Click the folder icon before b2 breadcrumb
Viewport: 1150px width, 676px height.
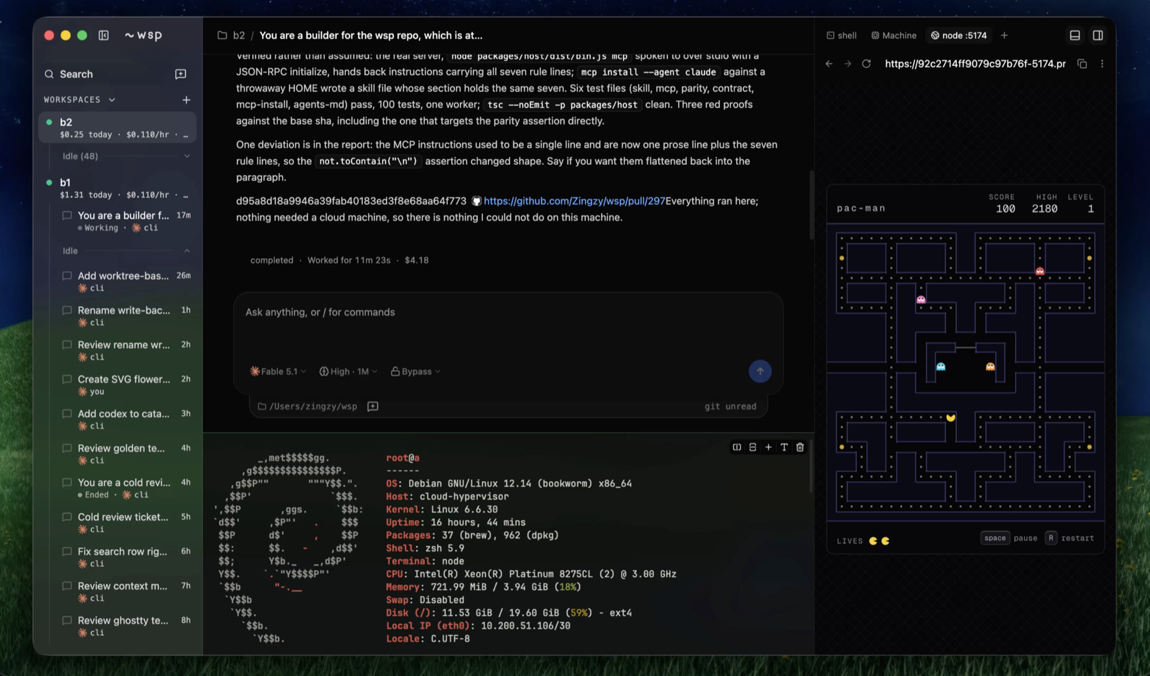pos(222,35)
